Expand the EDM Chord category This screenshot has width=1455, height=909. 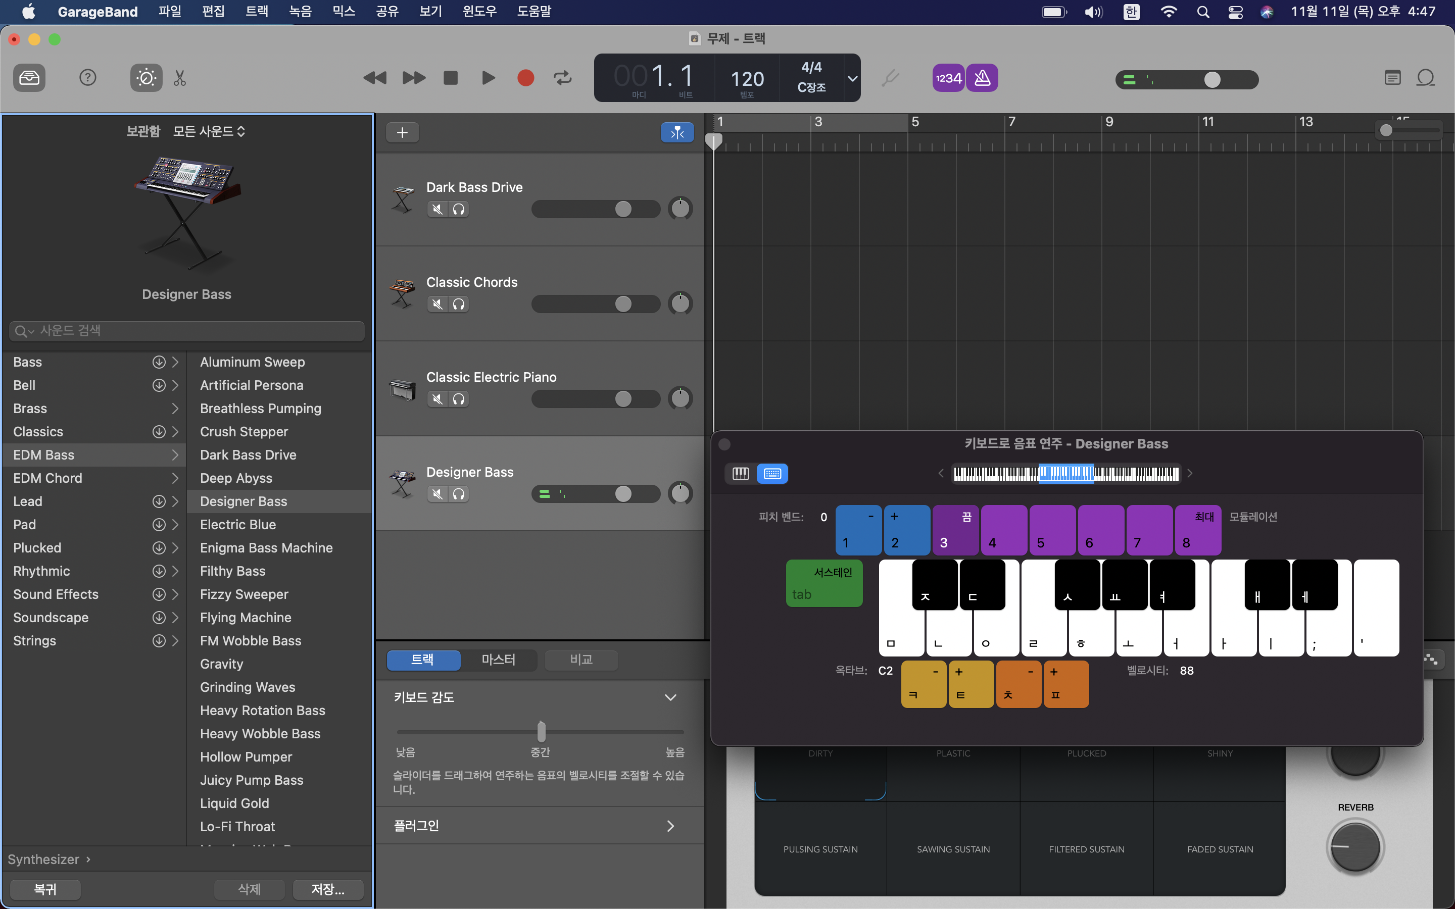click(x=175, y=478)
